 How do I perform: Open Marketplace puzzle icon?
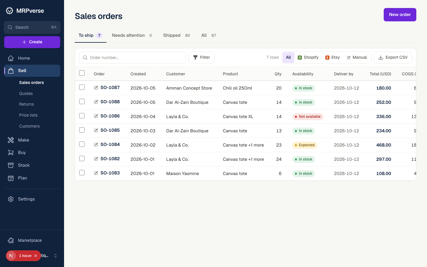coord(11,240)
